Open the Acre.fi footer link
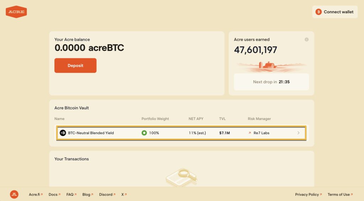The height and width of the screenshot is (201, 364). 36,195
